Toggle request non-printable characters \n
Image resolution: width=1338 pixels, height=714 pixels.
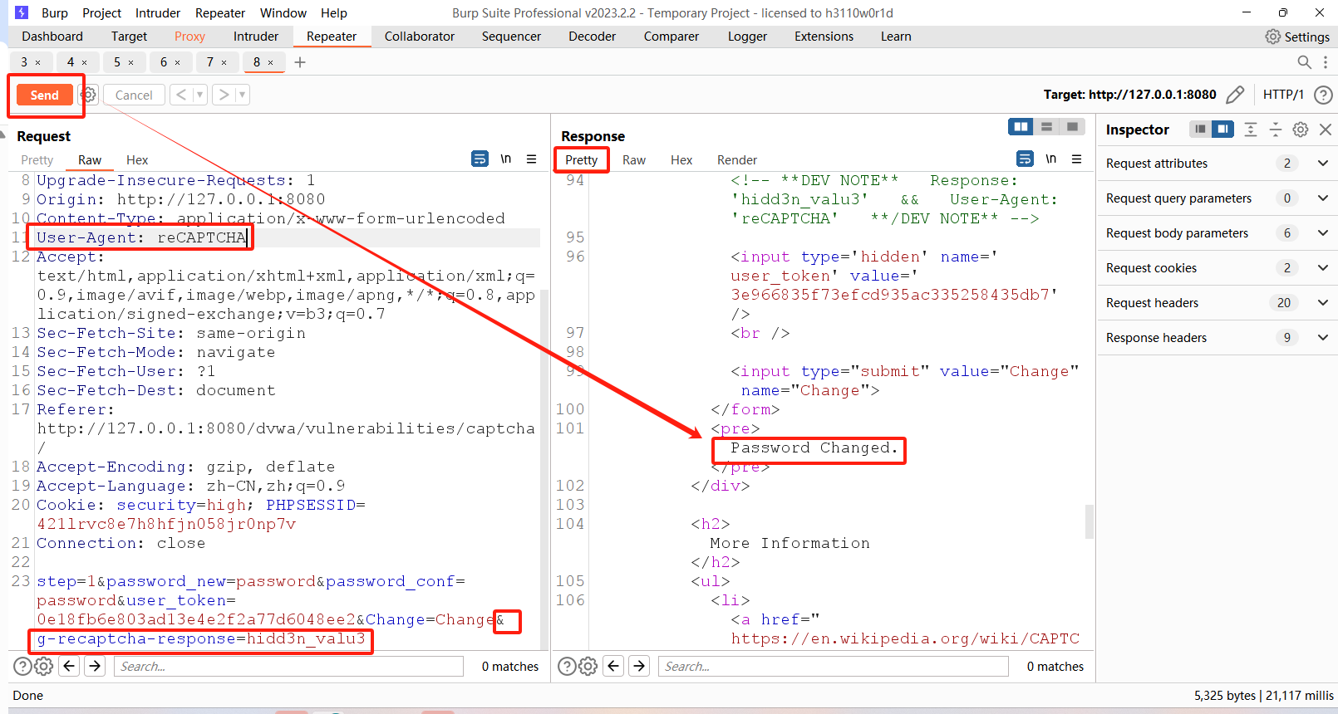tap(505, 159)
